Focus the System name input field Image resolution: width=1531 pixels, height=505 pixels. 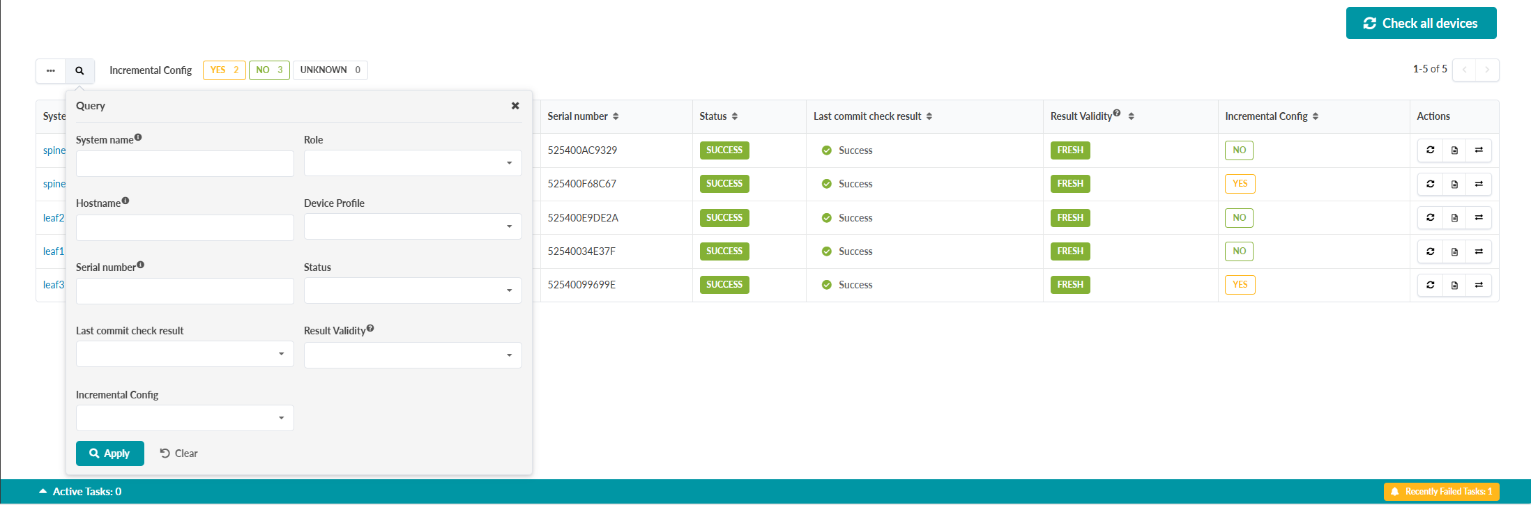[x=185, y=164]
